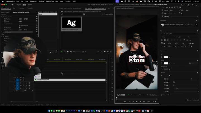Add a new stroke with the plus icon
201x113 pixels.
pos(197,60)
